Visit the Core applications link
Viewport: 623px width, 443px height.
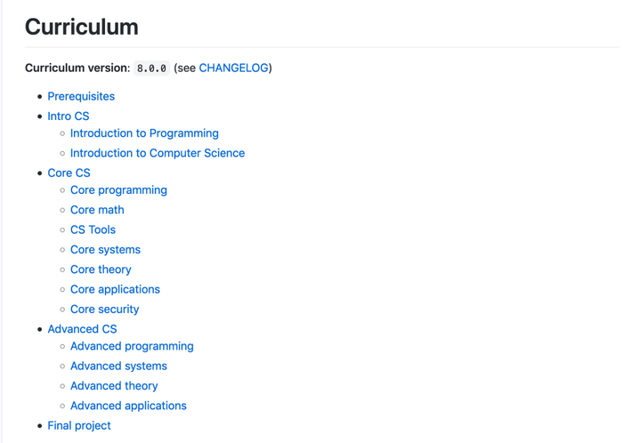[115, 289]
